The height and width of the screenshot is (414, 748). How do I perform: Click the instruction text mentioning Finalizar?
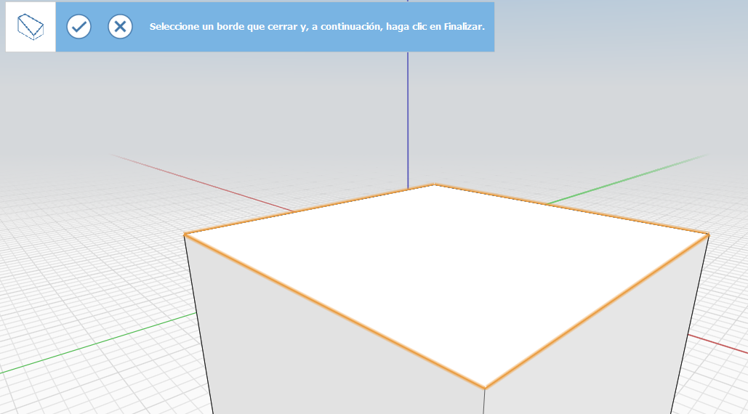(317, 27)
